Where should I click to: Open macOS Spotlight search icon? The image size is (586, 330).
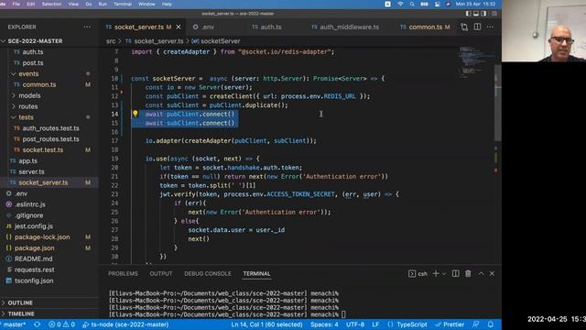[x=412, y=4]
